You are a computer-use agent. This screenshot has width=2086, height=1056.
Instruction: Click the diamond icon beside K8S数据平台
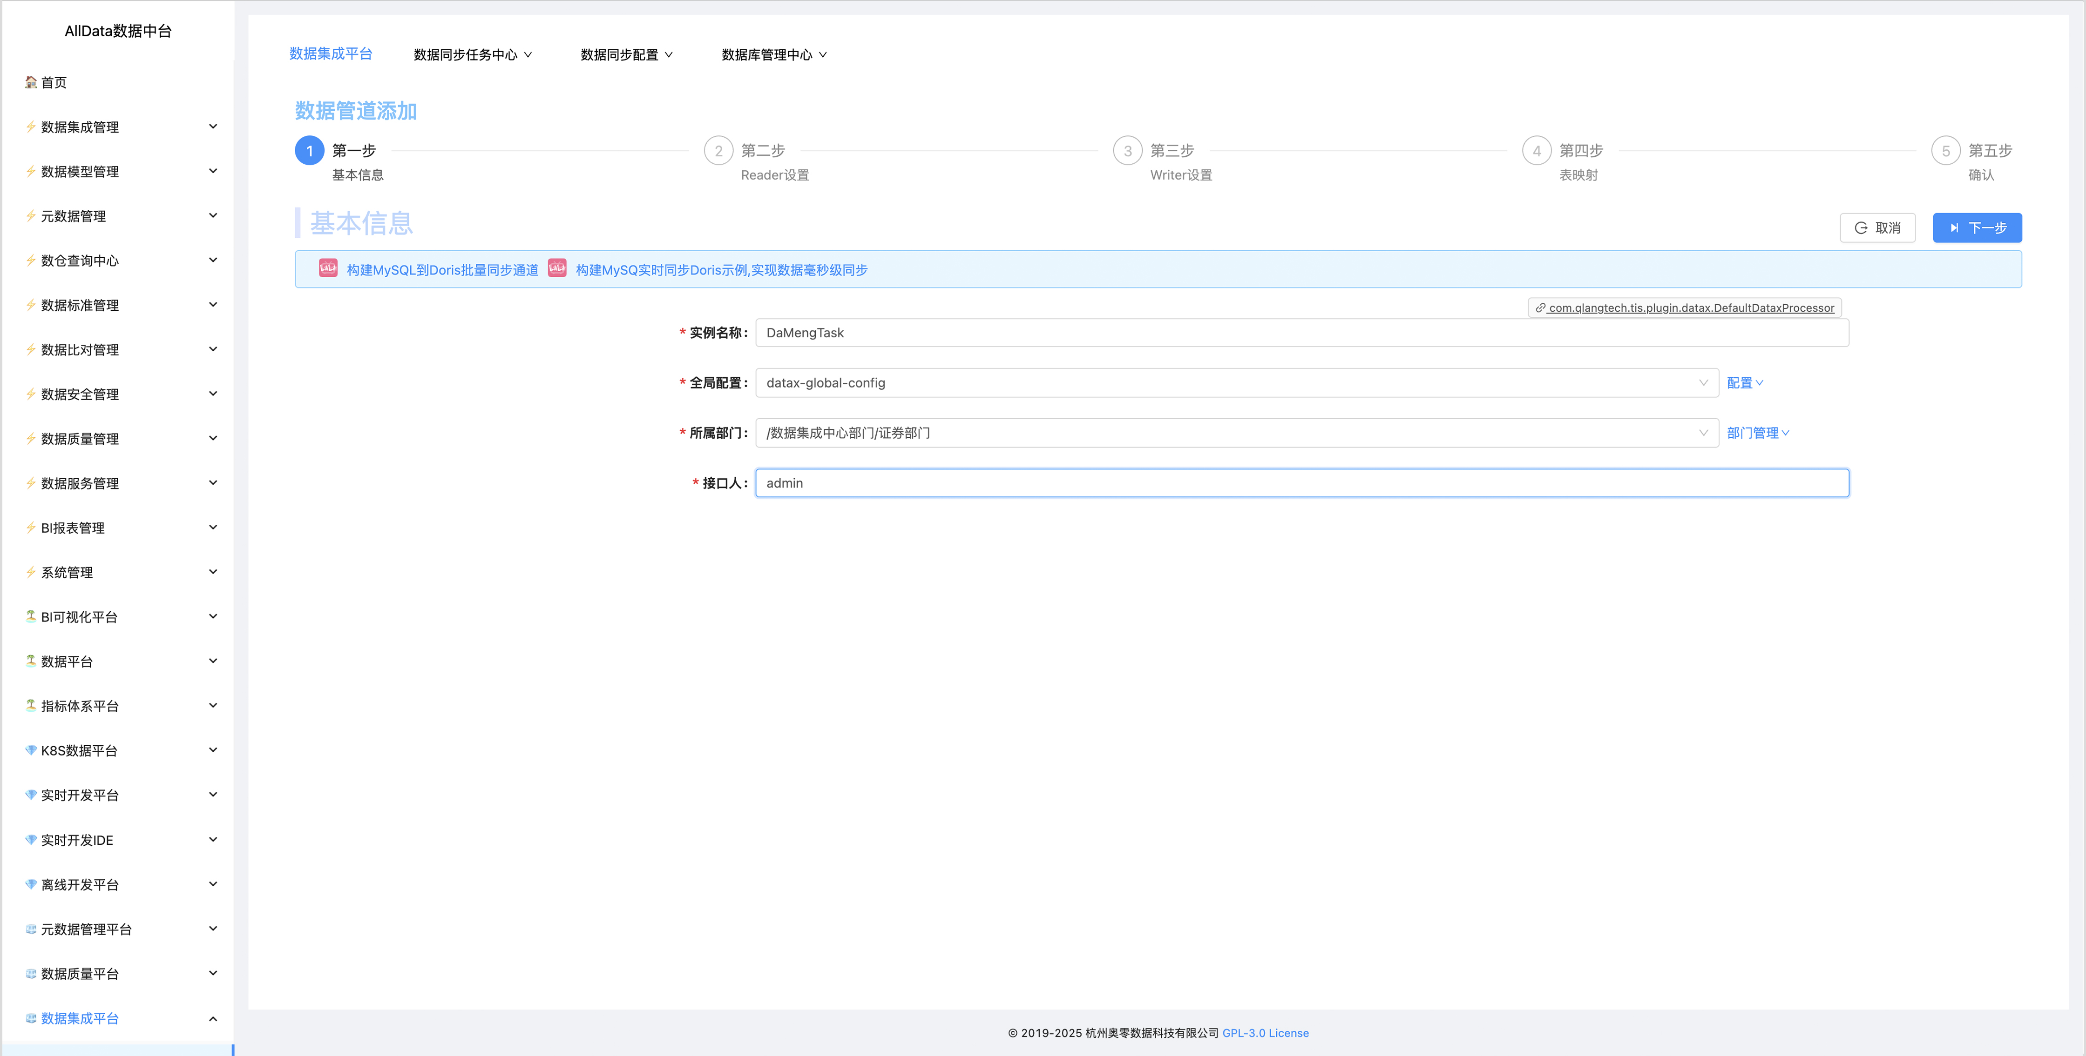pos(31,750)
